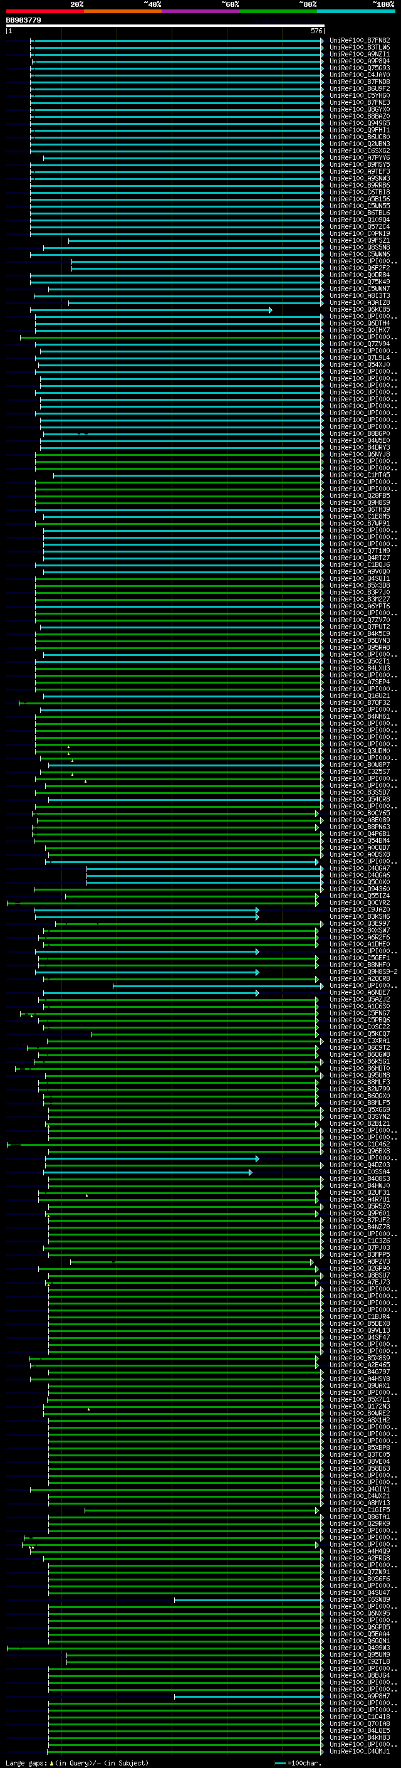
Task: Open last entry UniRef100_C4QMJ1
Action: pos(360,1751)
